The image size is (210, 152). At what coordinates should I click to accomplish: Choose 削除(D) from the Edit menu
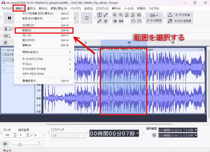click(44, 30)
